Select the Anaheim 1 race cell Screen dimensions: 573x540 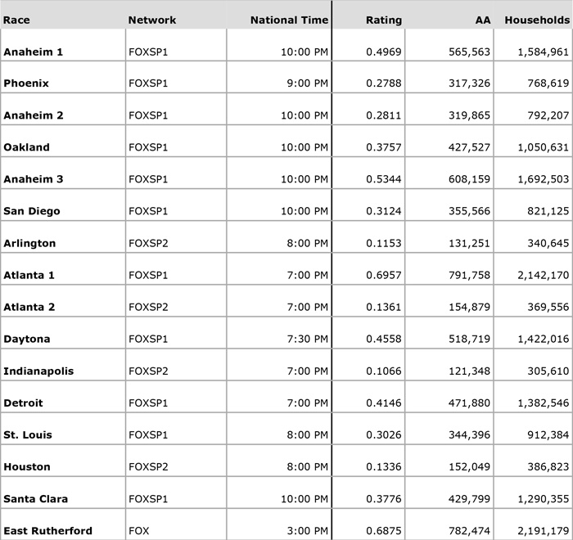(34, 52)
